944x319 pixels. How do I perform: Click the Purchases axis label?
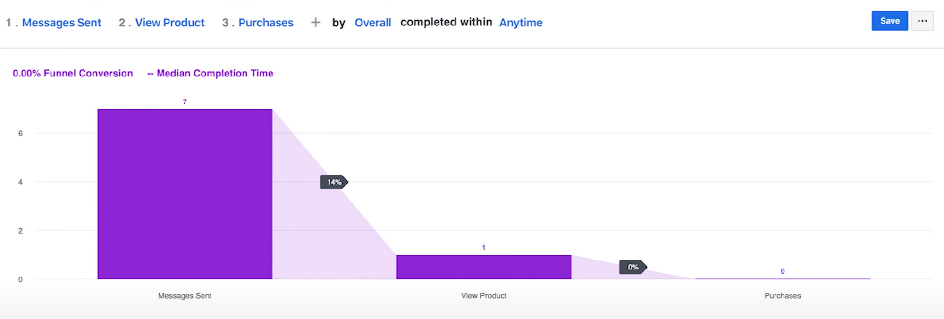(783, 296)
